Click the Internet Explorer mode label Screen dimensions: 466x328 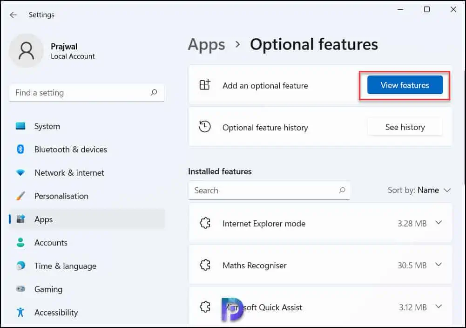tap(264, 223)
